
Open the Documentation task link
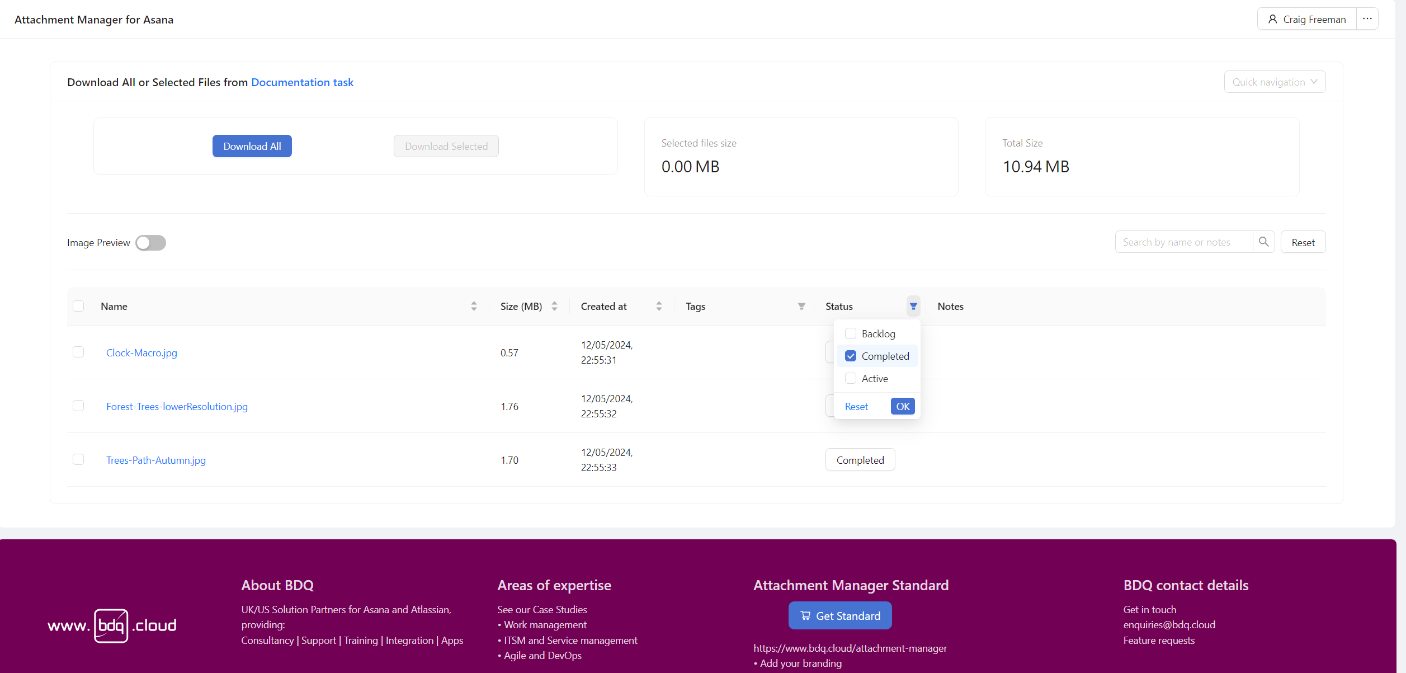(x=302, y=82)
